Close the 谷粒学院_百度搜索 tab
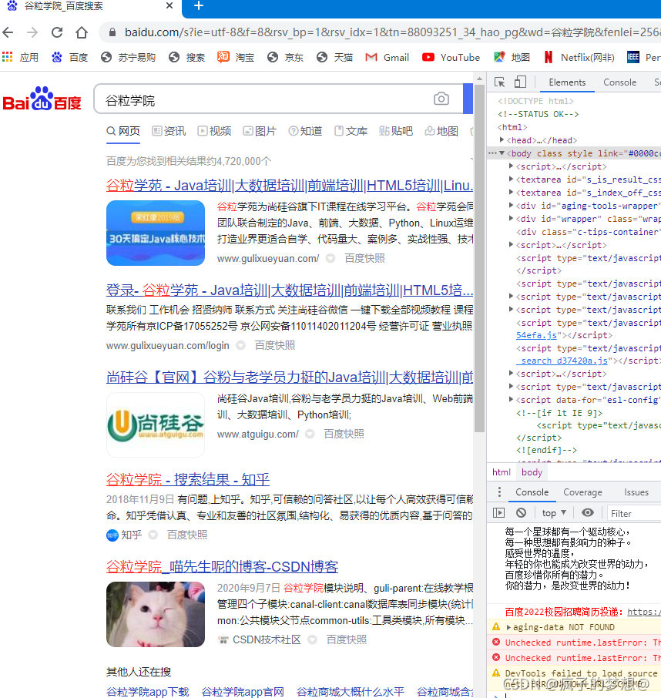The height and width of the screenshot is (698, 661). click(169, 6)
